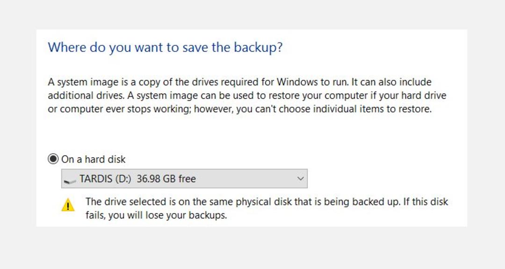This screenshot has height=269, width=505.
Task: Click the "On a hard disk" option label
Action: [93, 159]
